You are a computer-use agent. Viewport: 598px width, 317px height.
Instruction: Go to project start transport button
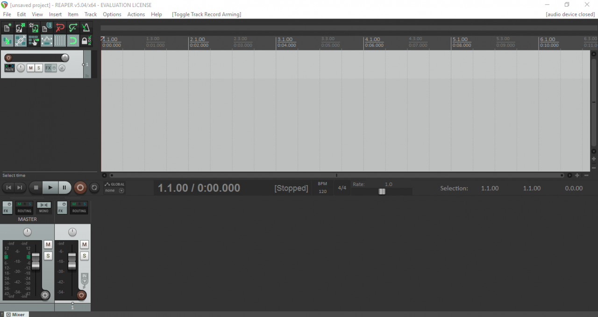pyautogui.click(x=8, y=187)
